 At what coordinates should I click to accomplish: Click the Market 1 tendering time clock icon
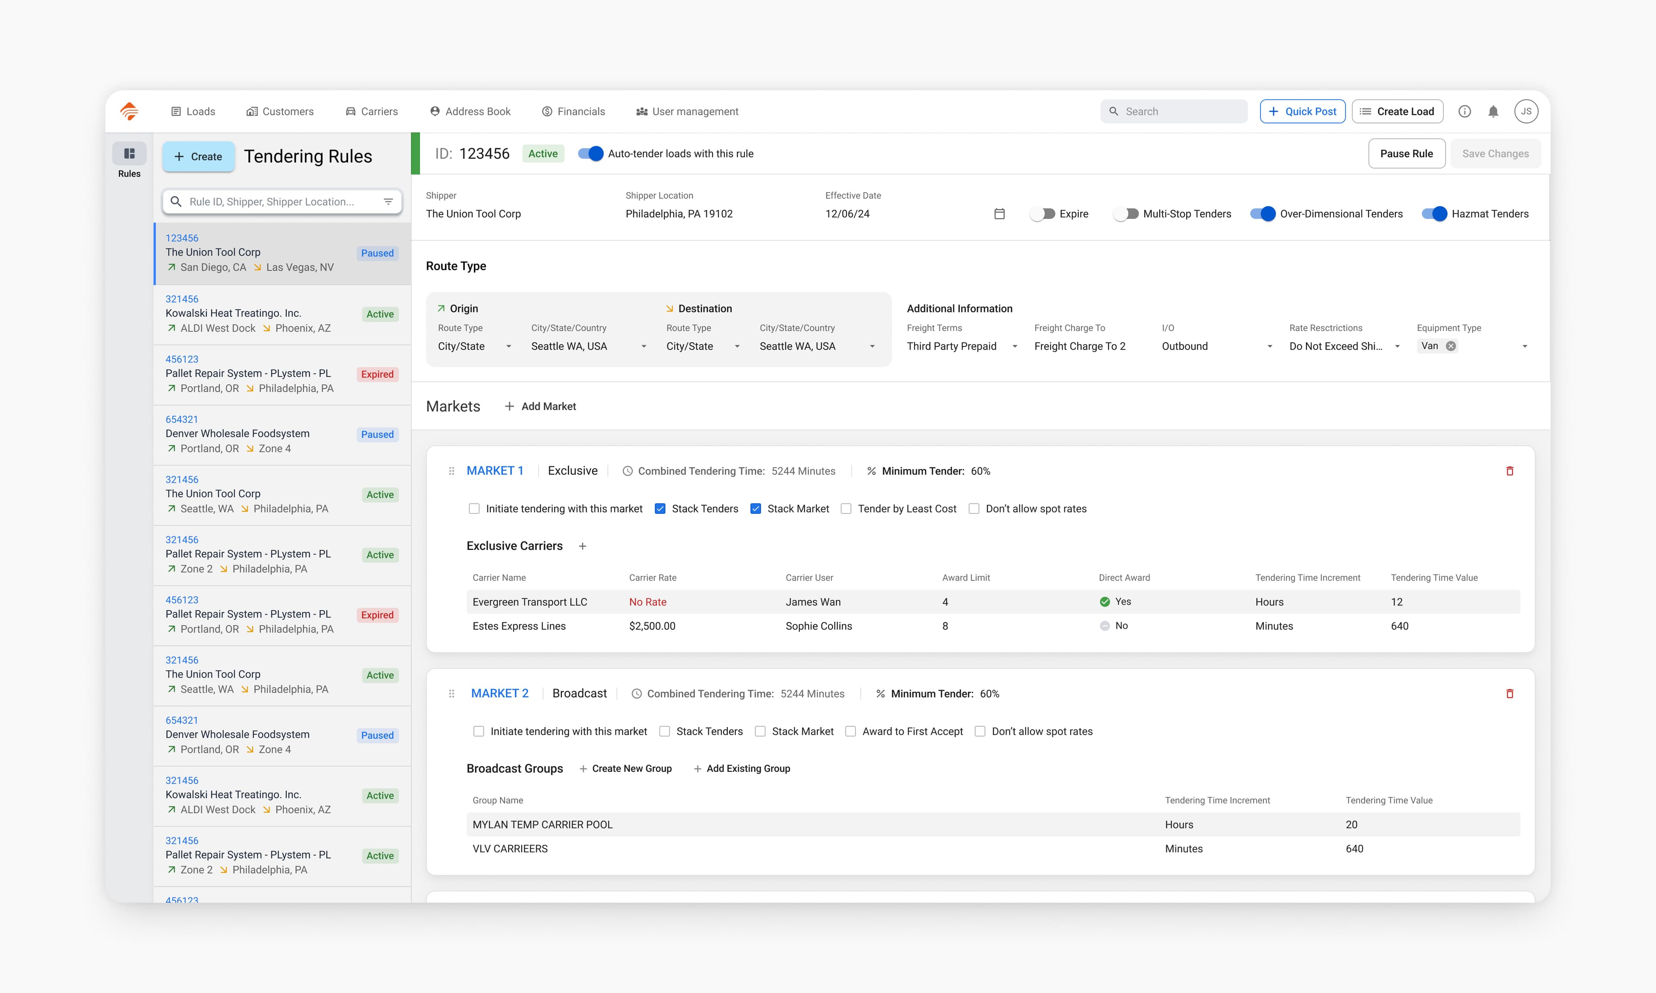[x=627, y=471]
